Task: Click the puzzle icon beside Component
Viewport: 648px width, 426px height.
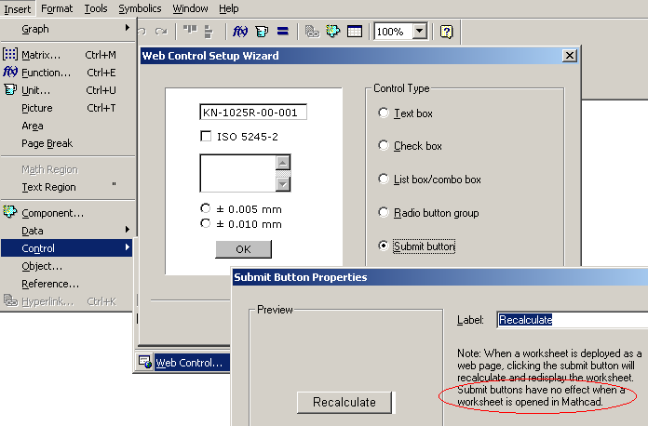Action: (x=10, y=211)
